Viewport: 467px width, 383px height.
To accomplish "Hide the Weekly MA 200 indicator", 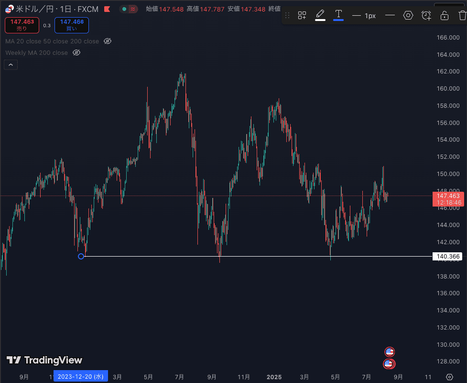I will coord(76,52).
